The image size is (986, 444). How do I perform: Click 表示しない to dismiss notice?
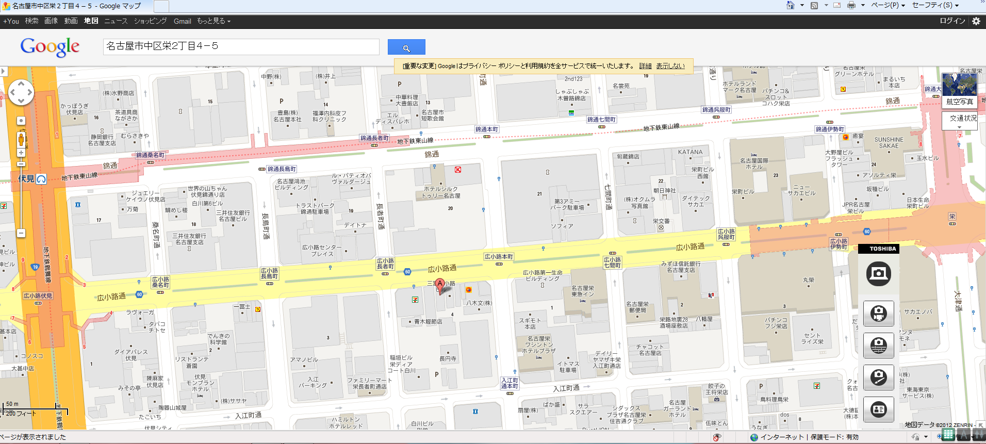670,66
